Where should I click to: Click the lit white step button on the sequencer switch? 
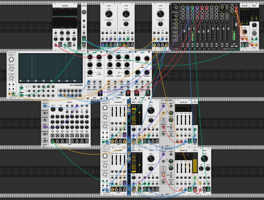pyautogui.click(x=29, y=87)
